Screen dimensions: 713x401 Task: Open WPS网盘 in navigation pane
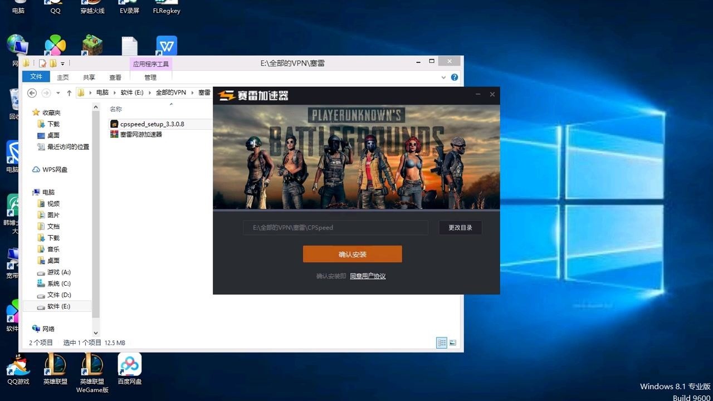[x=50, y=169]
